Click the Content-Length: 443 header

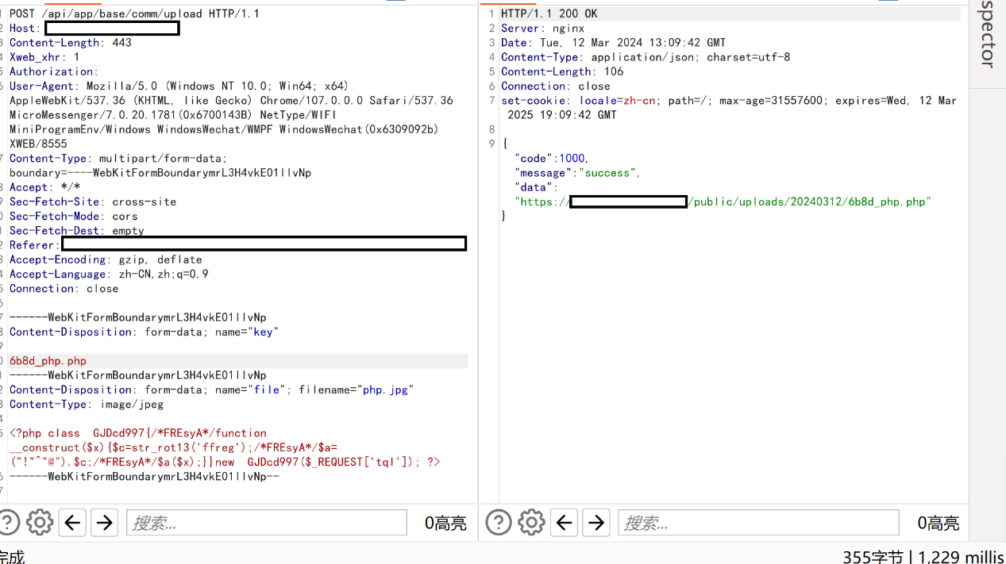click(x=71, y=43)
